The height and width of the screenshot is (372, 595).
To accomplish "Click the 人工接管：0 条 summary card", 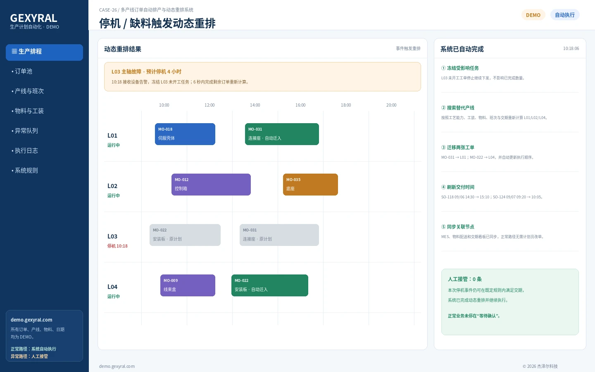I will click(x=510, y=302).
